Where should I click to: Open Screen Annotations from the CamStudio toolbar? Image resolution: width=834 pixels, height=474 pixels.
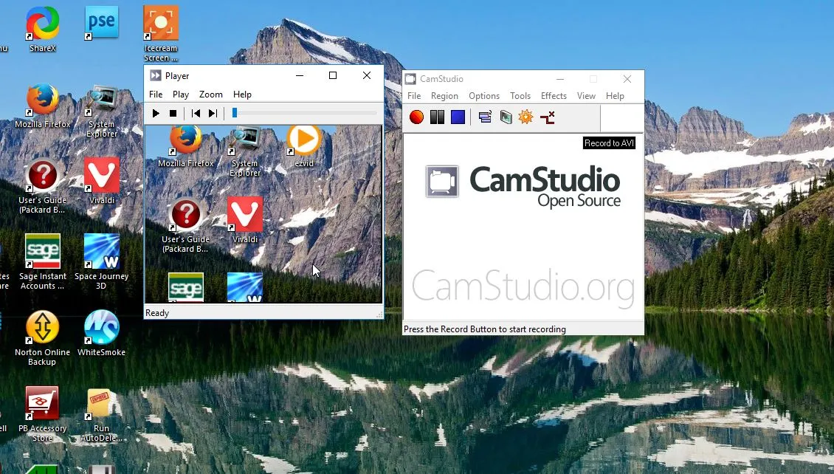tap(506, 117)
